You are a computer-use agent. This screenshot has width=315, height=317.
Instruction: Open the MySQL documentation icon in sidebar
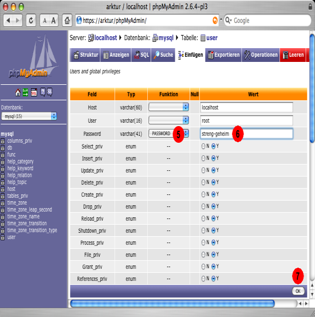[50, 92]
